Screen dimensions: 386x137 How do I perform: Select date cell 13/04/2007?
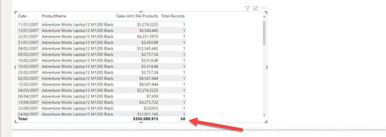pyautogui.click(x=28, y=102)
